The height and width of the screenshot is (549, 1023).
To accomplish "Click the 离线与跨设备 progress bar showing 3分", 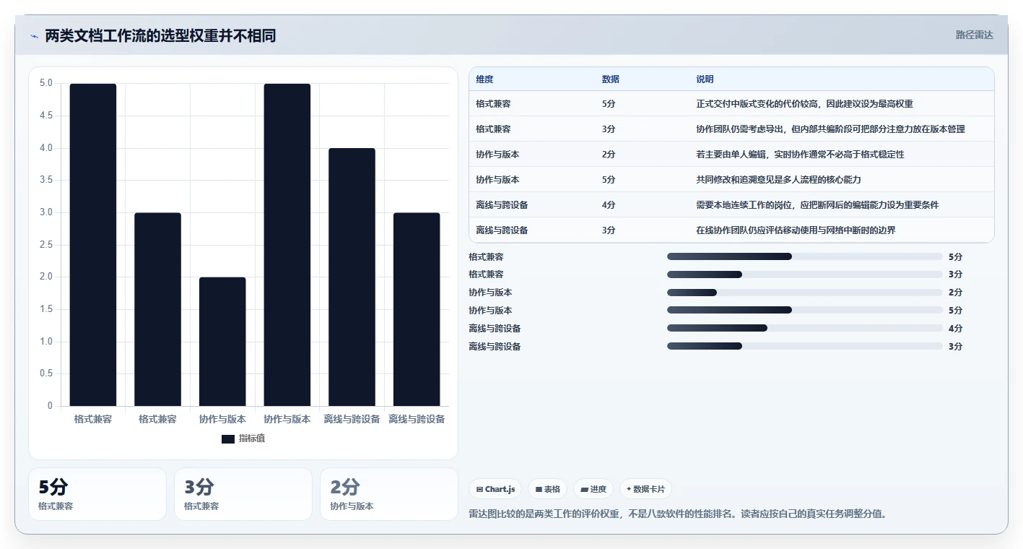I will point(805,346).
